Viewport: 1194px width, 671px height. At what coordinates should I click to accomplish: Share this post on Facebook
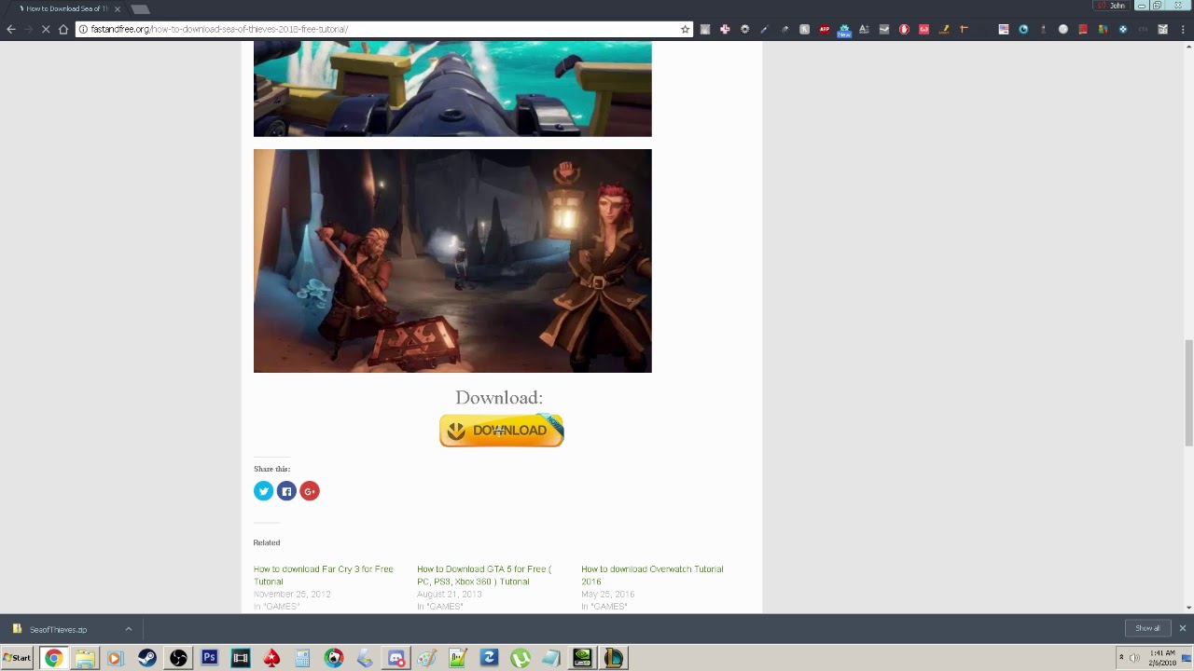point(286,491)
